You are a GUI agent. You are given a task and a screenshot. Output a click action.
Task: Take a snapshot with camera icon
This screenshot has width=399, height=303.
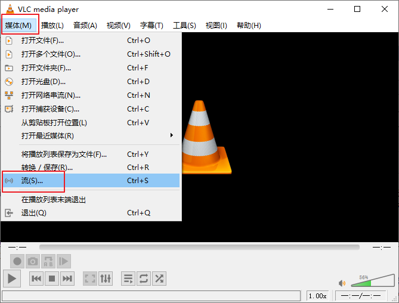coord(33,261)
